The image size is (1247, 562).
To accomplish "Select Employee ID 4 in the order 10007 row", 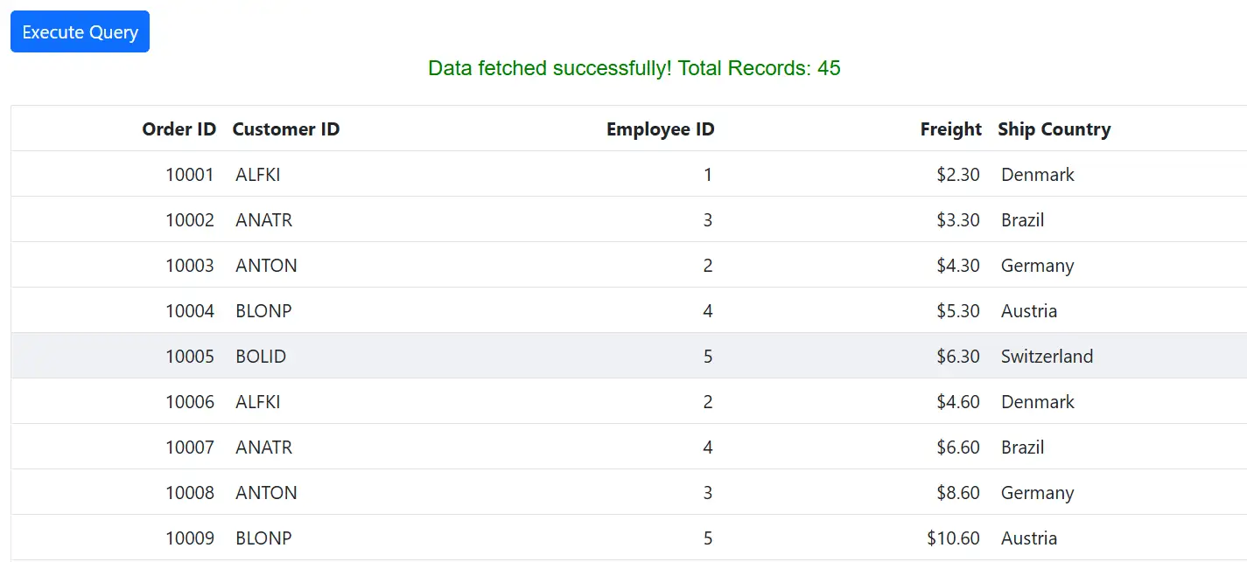I will pos(708,448).
